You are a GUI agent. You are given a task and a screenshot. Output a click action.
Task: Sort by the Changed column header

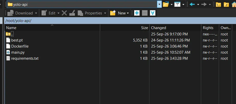coord(175,28)
